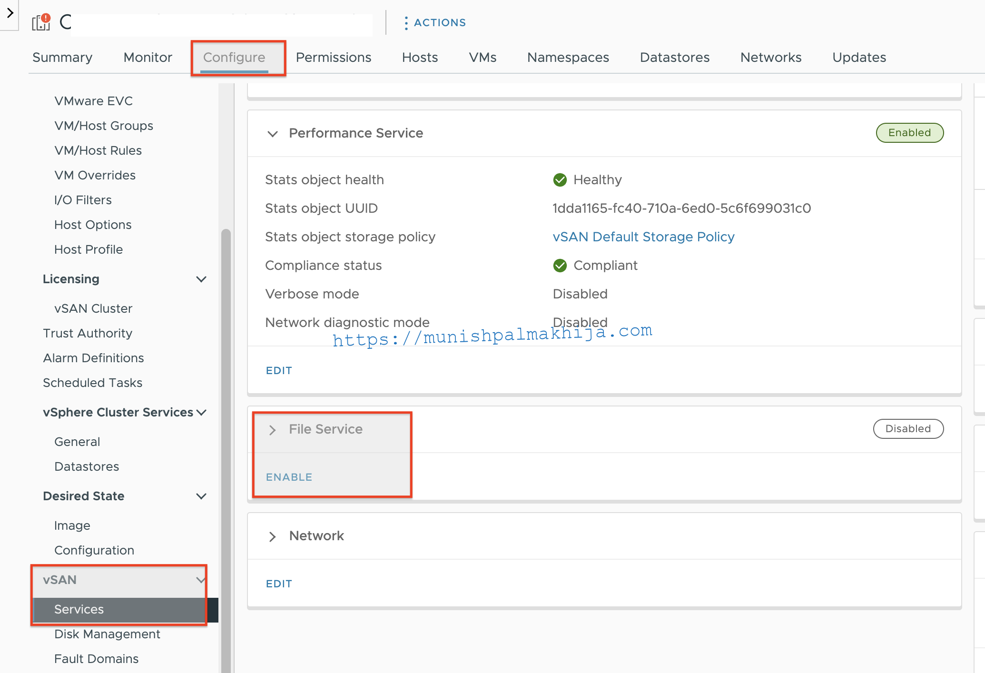Image resolution: width=985 pixels, height=673 pixels.
Task: Open vSAN Default Storage Policy link
Action: click(643, 237)
